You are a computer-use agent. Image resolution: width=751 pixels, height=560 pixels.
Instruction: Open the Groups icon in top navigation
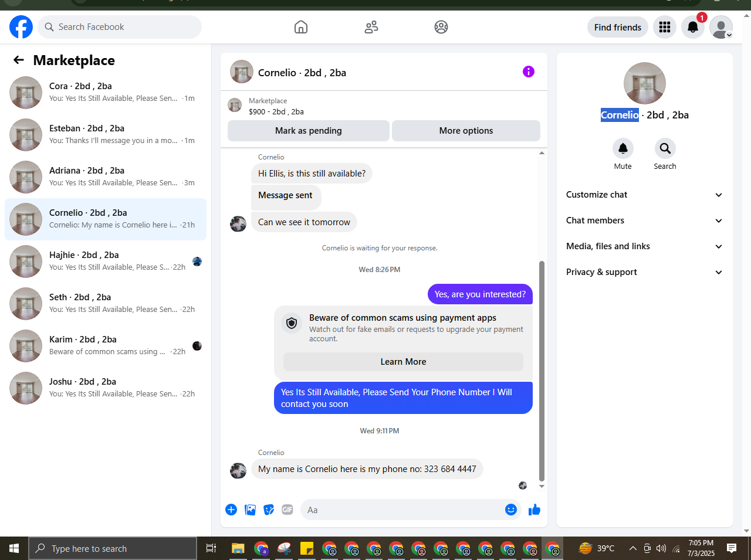[441, 27]
